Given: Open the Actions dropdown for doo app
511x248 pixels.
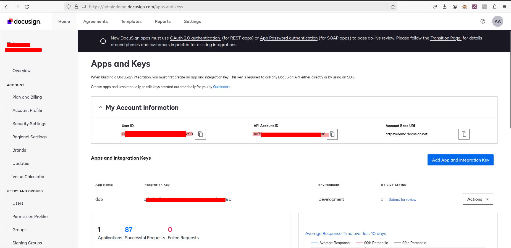Looking at the screenshot, I should (x=478, y=199).
